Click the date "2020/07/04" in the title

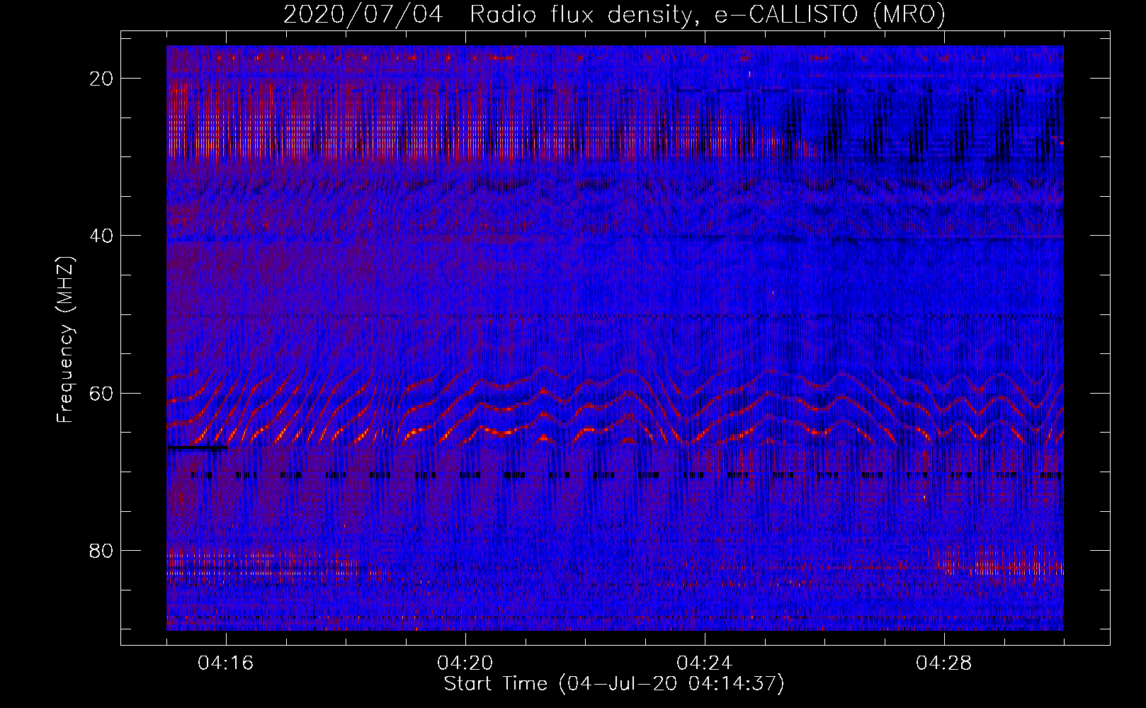[x=363, y=15]
